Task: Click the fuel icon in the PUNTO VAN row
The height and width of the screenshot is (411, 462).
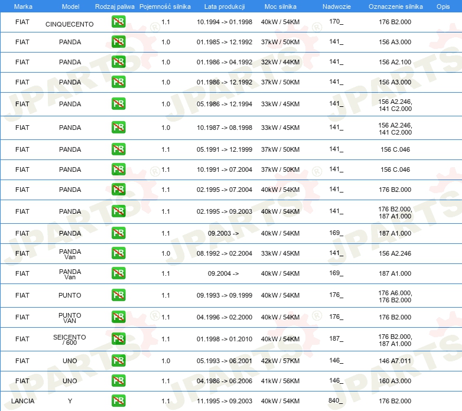Action: tap(118, 317)
